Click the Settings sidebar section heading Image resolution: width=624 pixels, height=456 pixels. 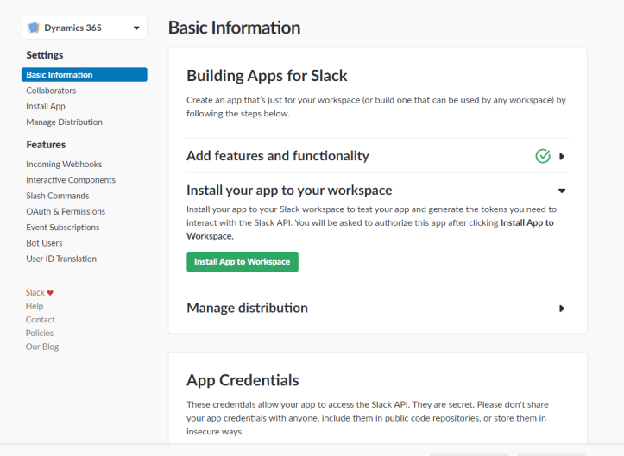coord(45,55)
